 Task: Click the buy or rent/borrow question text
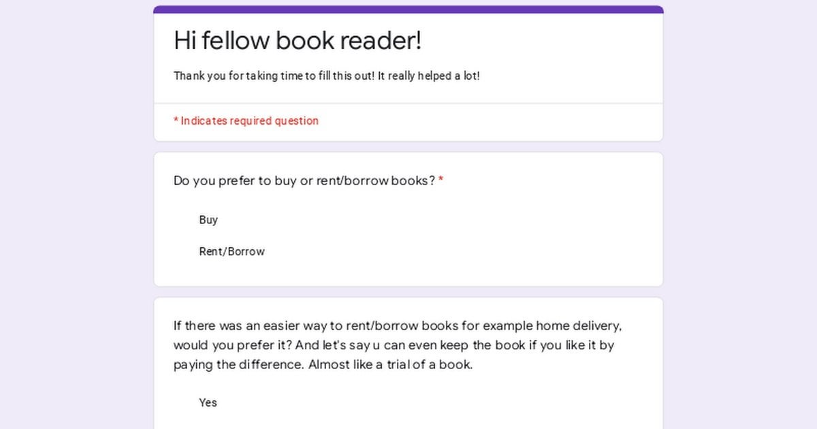[304, 180]
